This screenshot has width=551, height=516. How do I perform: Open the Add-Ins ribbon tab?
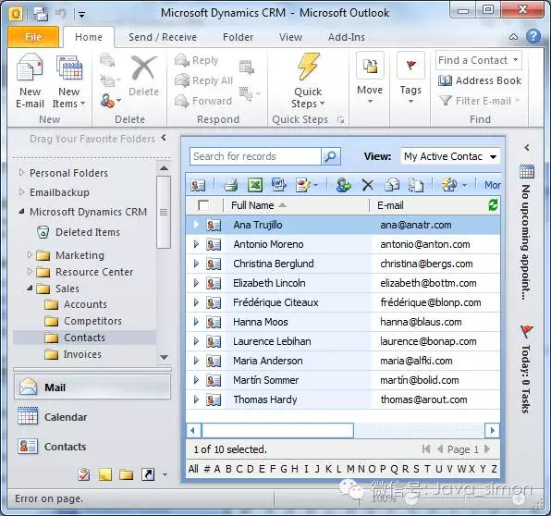pos(347,37)
